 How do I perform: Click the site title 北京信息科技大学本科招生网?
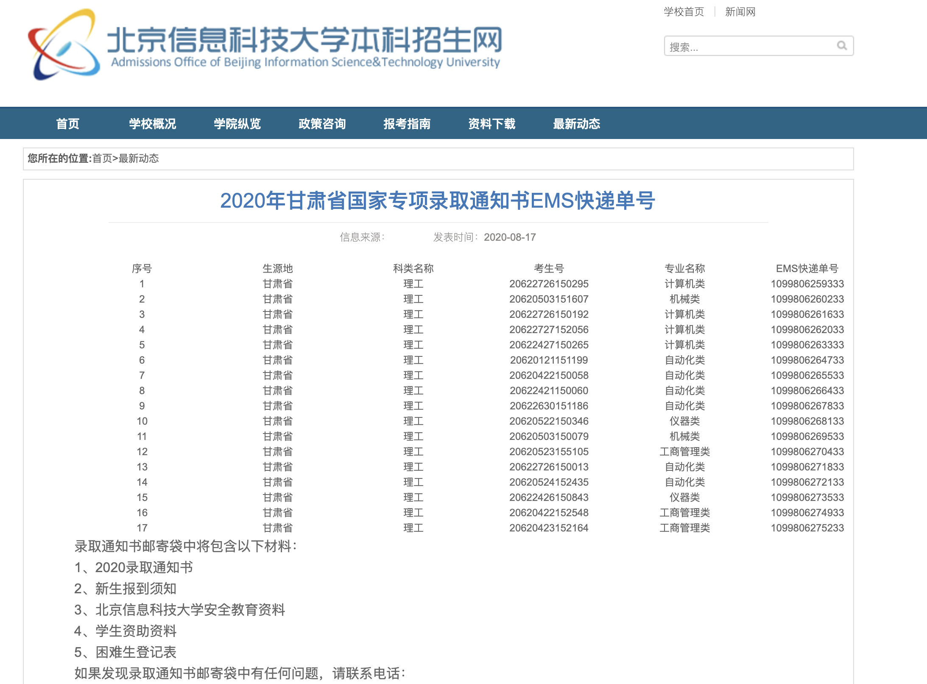305,40
